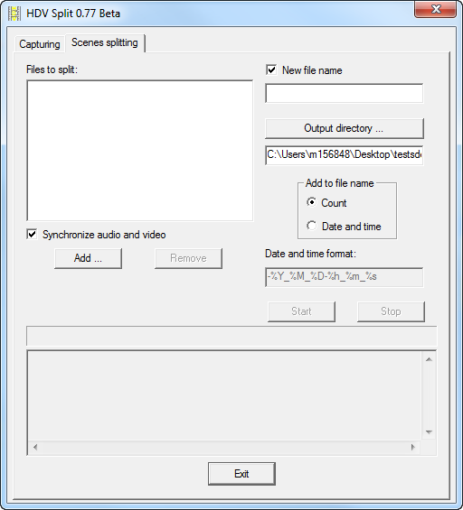Image resolution: width=463 pixels, height=510 pixels.
Task: Click the Add ... button
Action: 88,258
